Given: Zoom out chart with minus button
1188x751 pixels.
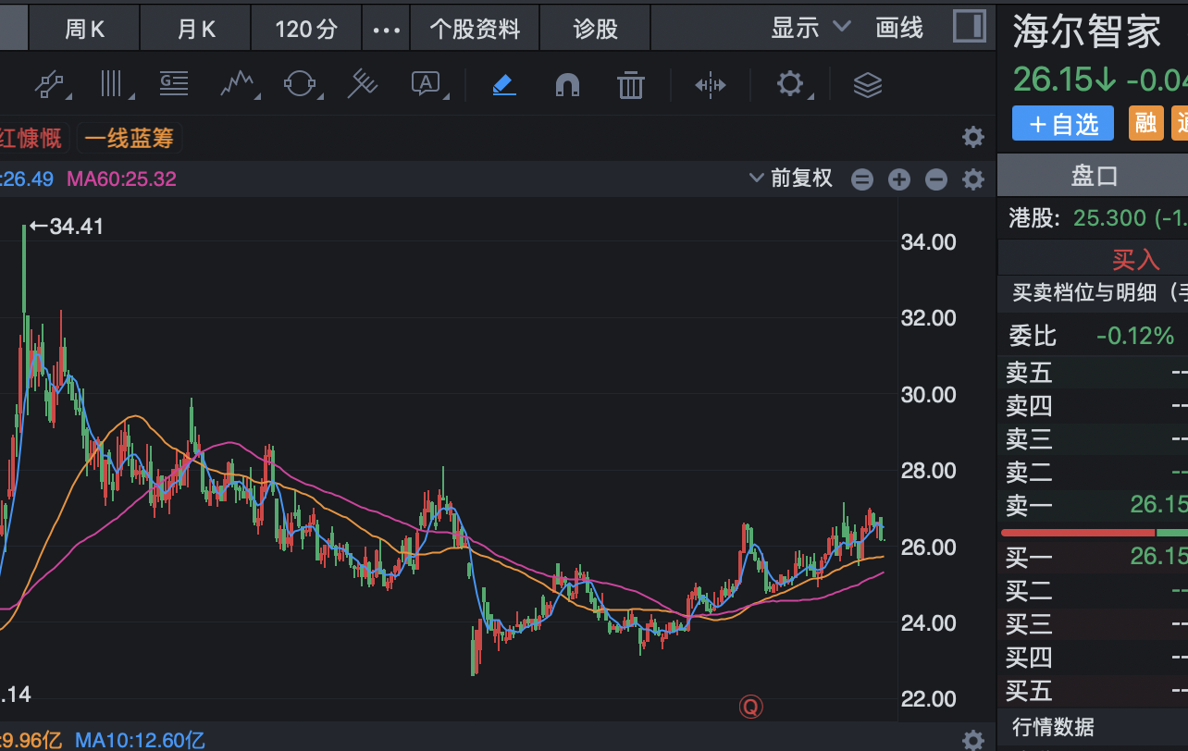Looking at the screenshot, I should click(936, 179).
